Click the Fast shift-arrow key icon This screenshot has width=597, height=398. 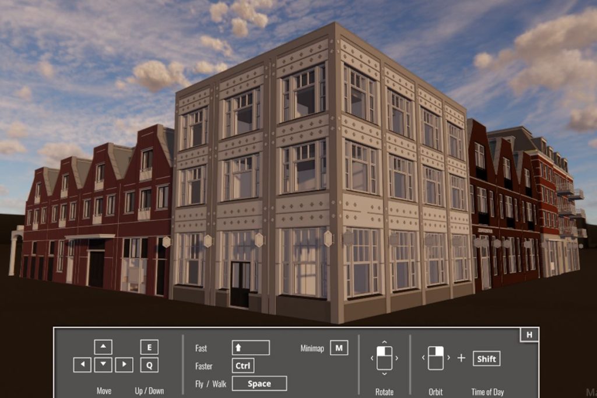(x=250, y=348)
